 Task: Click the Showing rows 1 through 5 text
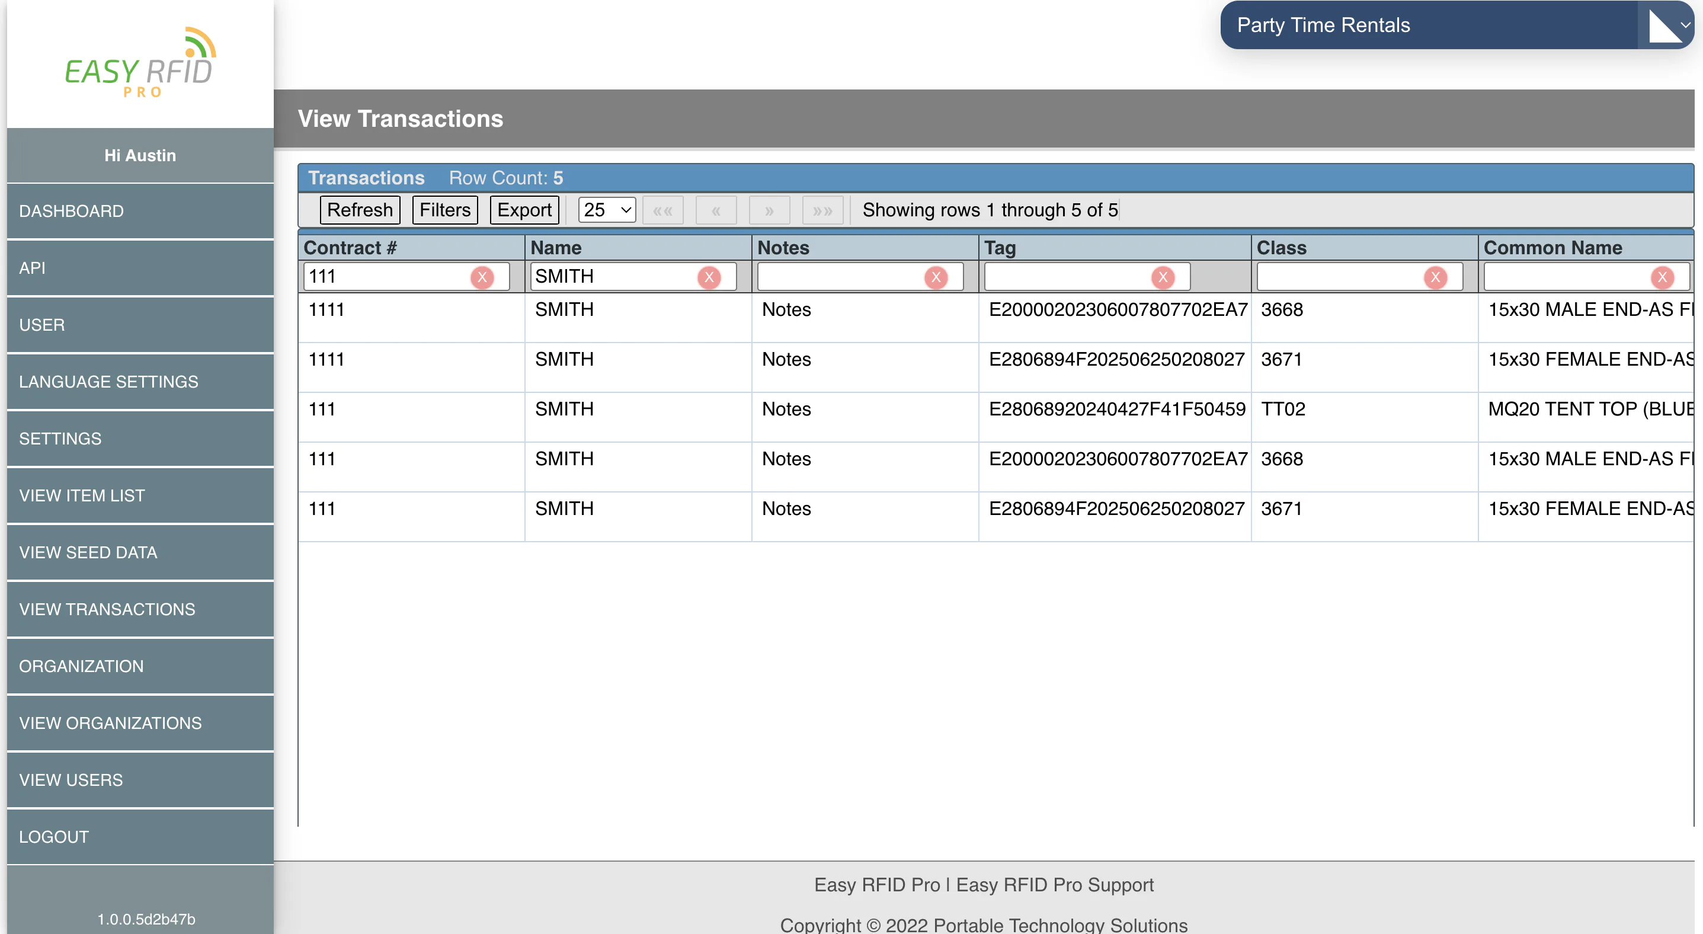pyautogui.click(x=990, y=210)
